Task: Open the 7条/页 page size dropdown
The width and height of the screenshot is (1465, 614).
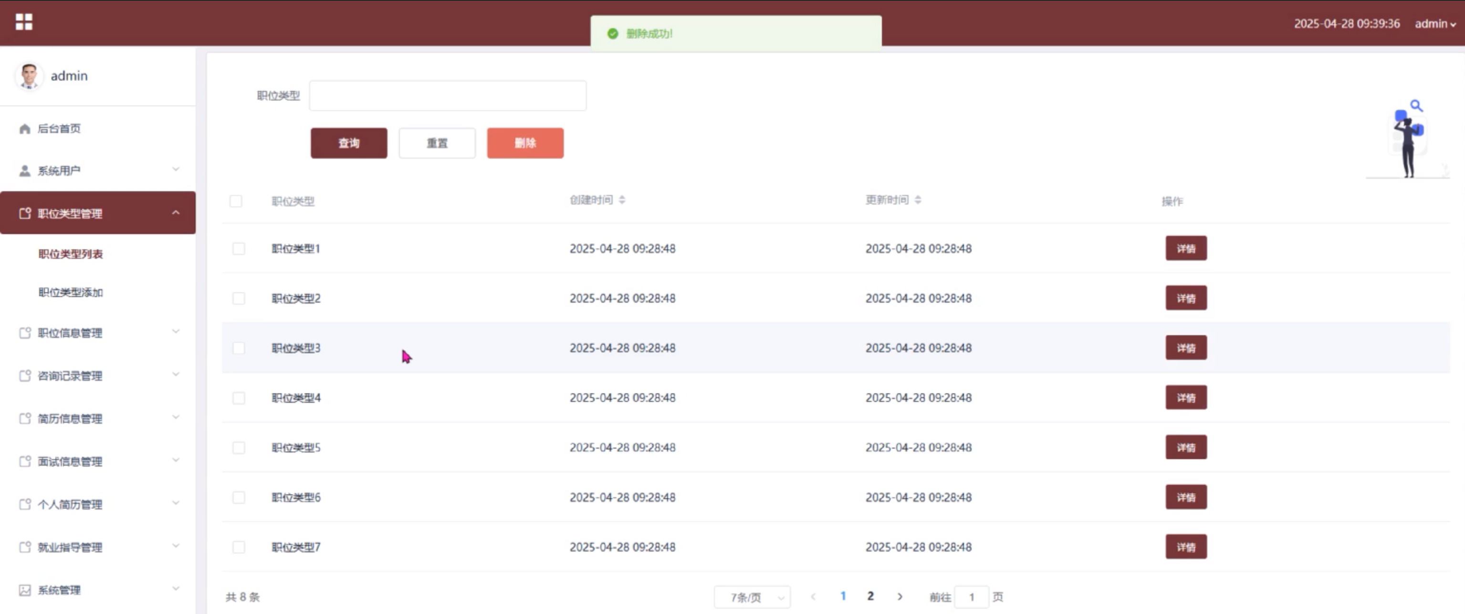Action: point(752,597)
